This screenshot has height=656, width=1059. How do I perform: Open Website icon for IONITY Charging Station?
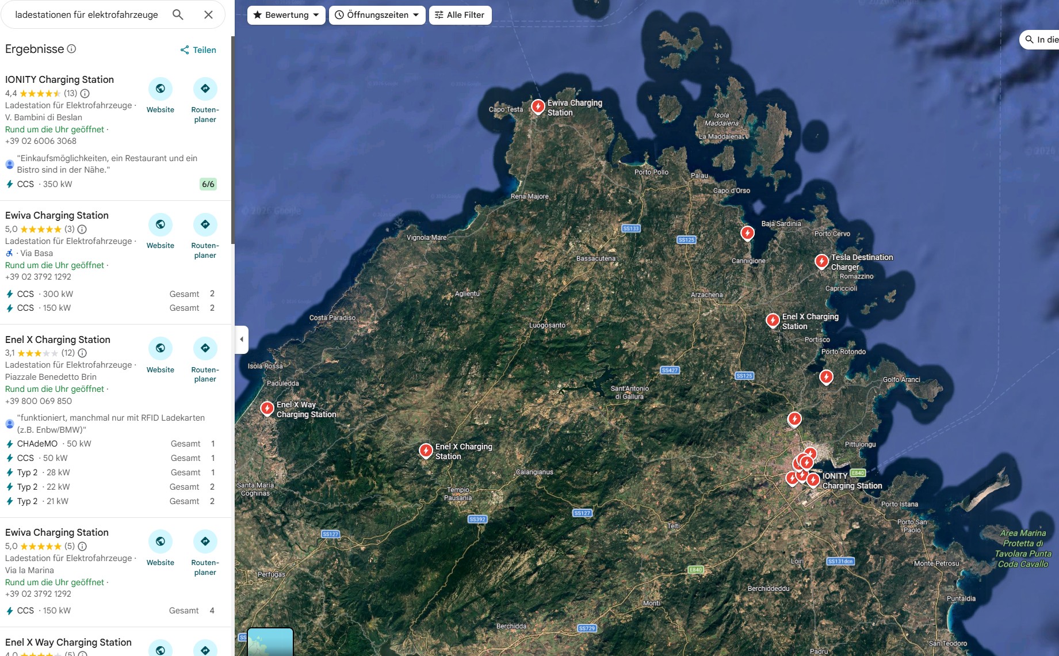coord(160,89)
